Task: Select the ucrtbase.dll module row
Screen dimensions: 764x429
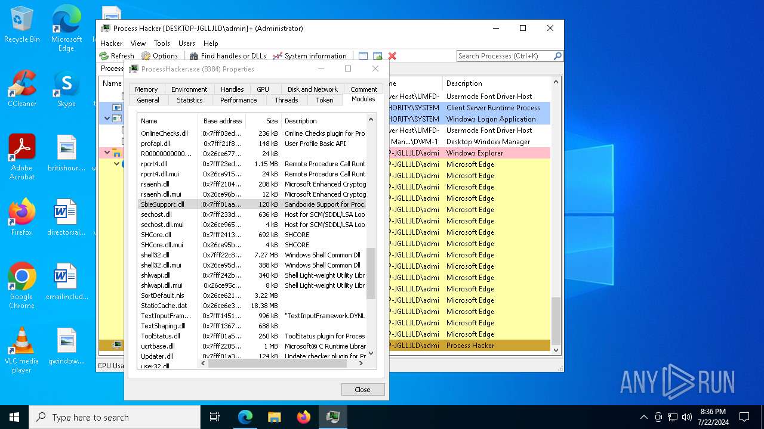Action: click(251, 346)
